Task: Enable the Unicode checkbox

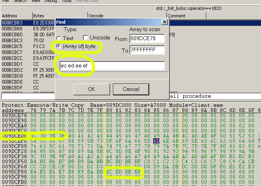Action: tap(85, 38)
